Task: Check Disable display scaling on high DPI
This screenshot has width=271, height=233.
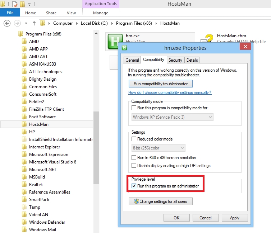Action: pyautogui.click(x=134, y=166)
